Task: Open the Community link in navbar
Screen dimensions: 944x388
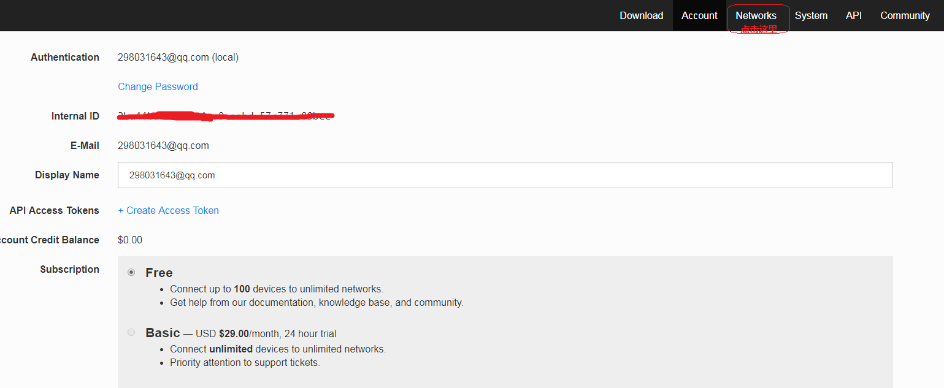Action: point(905,15)
